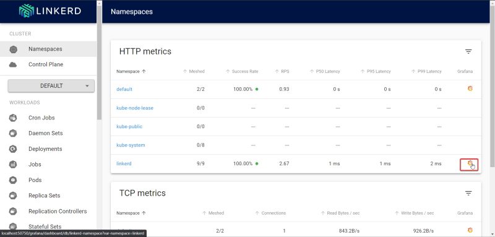Sort by P99 Latency column
This screenshot has width=495, height=237.
[x=426, y=71]
